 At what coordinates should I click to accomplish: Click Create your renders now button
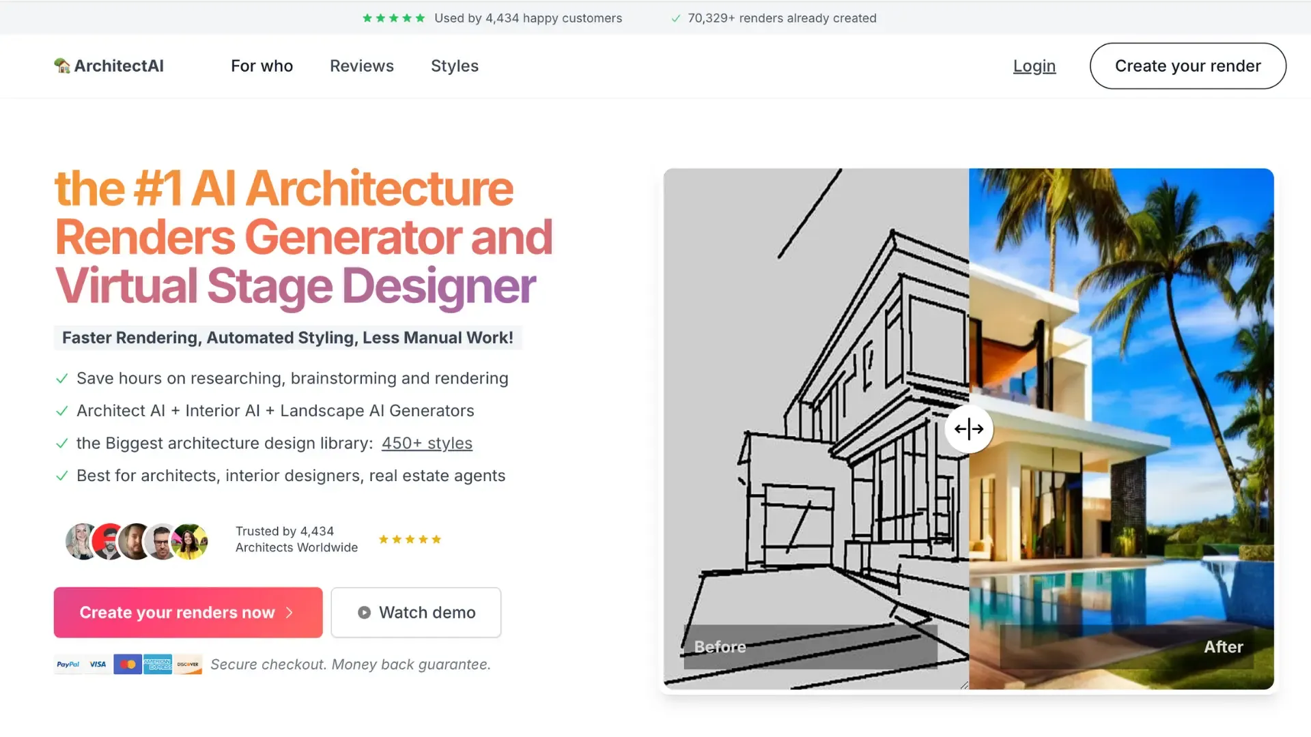point(188,613)
